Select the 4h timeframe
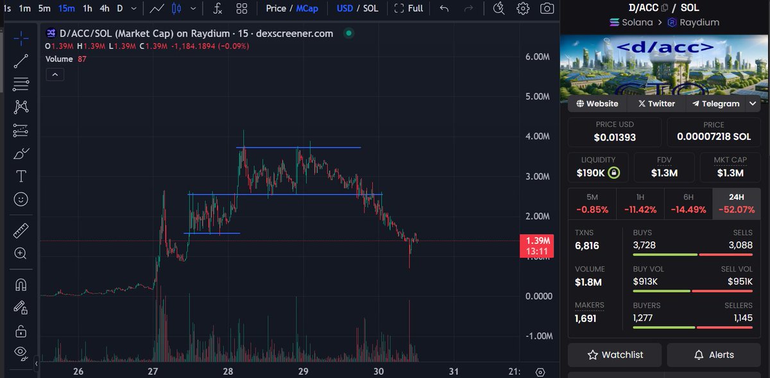770x378 pixels. [105, 8]
